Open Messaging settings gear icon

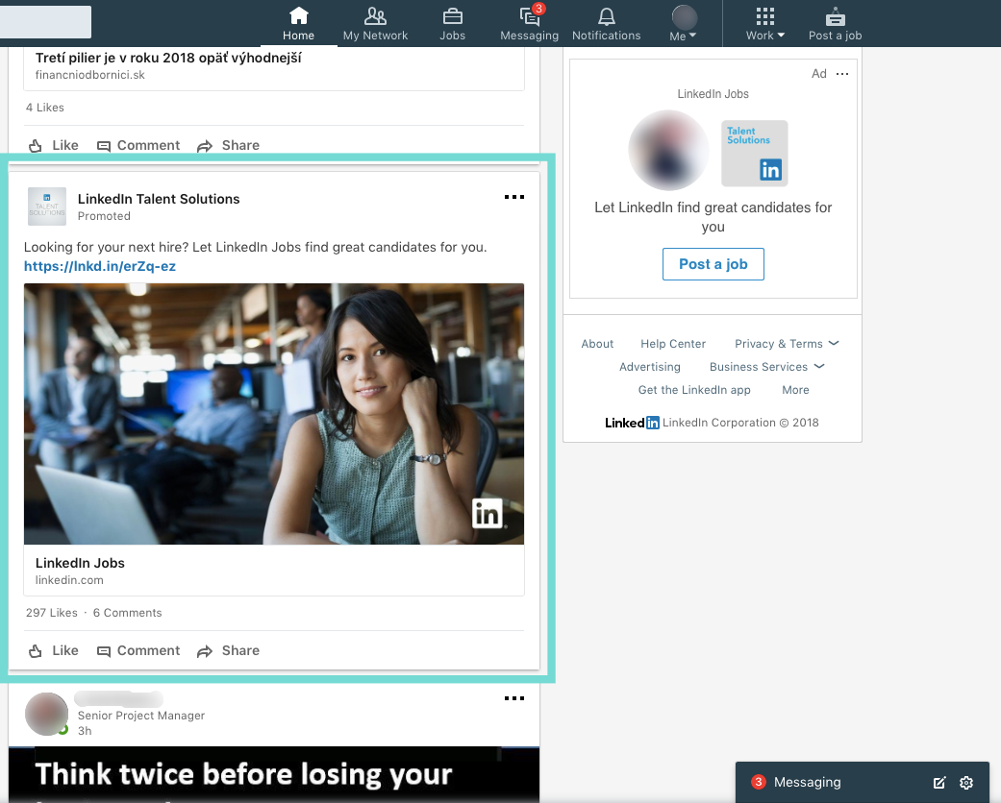point(965,782)
